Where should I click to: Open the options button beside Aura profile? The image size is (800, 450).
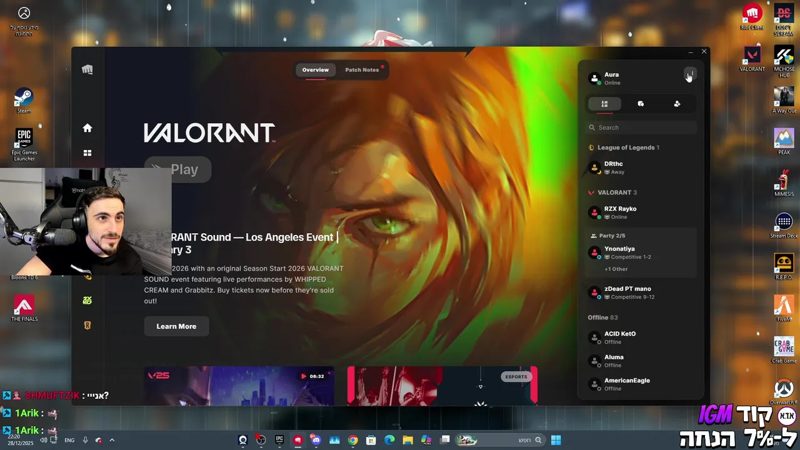(x=689, y=74)
